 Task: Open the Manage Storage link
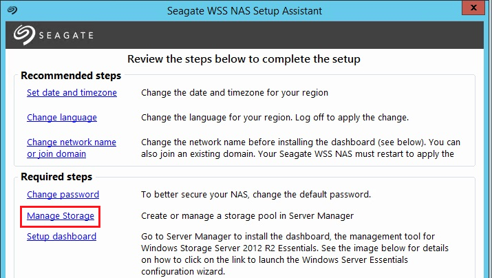61,216
